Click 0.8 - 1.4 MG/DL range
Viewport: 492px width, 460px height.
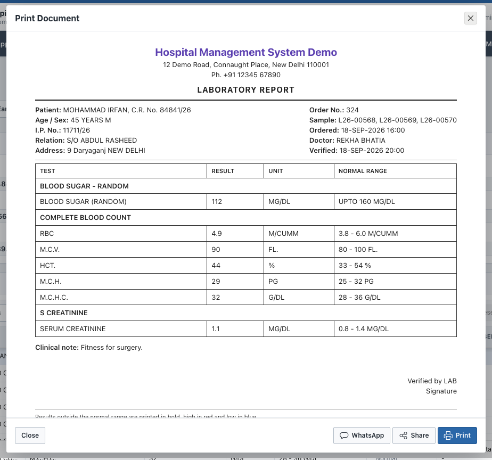click(x=395, y=329)
